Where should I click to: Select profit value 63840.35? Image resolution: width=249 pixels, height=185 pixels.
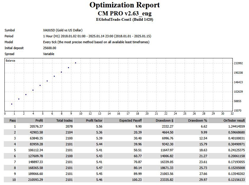36,138
